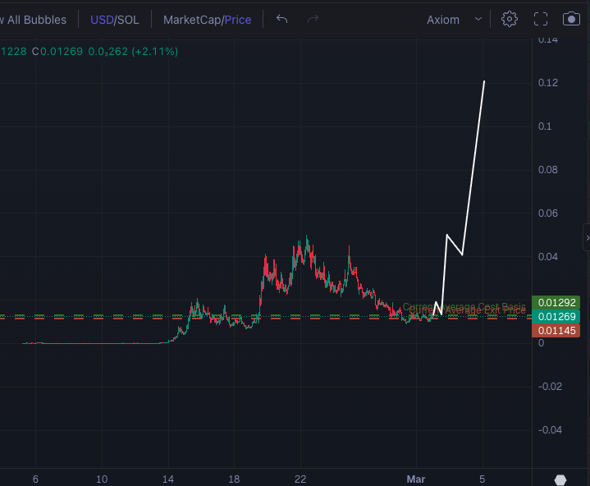Click the redo arrow icon
This screenshot has width=590, height=486.
[x=313, y=19]
